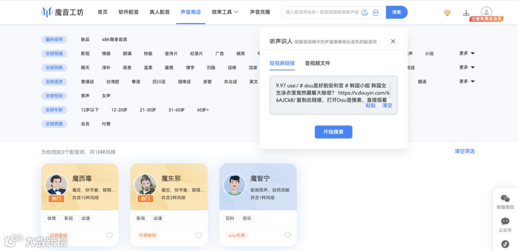
Task: Filter by 付费 pricing
Action: pos(106,124)
